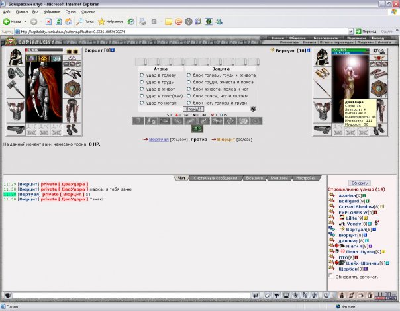Switch to 'Все логи' tab
Screen dimensions: 400x311
(254, 178)
